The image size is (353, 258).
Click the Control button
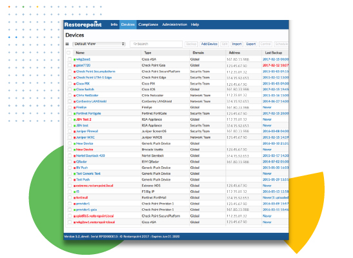point(265,44)
